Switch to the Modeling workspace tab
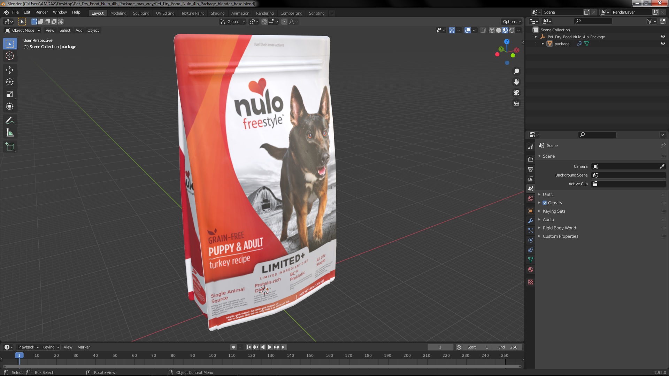Viewport: 669px width, 376px height. tap(118, 13)
